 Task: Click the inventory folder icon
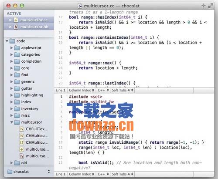coord(17,109)
